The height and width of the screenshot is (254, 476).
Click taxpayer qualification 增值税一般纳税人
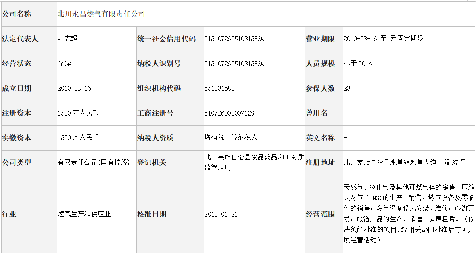(x=231, y=138)
